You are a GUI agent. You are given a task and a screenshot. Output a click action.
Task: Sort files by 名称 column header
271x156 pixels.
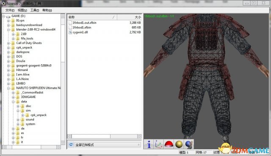point(92,17)
